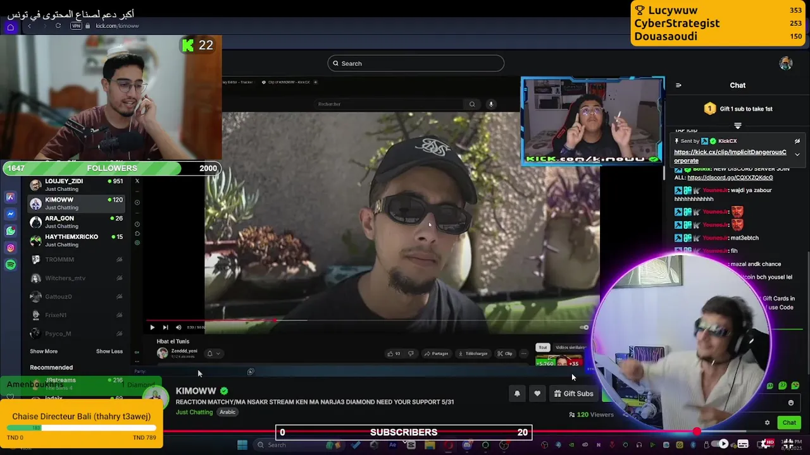Skip to next video in embedded player
The width and height of the screenshot is (810, 455).
pyautogui.click(x=165, y=327)
